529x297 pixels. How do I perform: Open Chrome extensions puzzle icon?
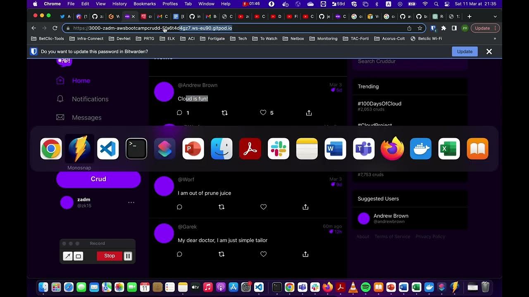pos(443,28)
